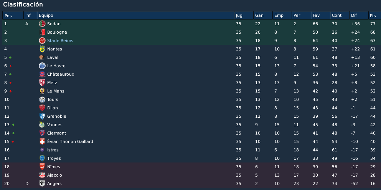Click the Nantes yellow club badge
This screenshot has width=381, height=190.
pos(42,49)
